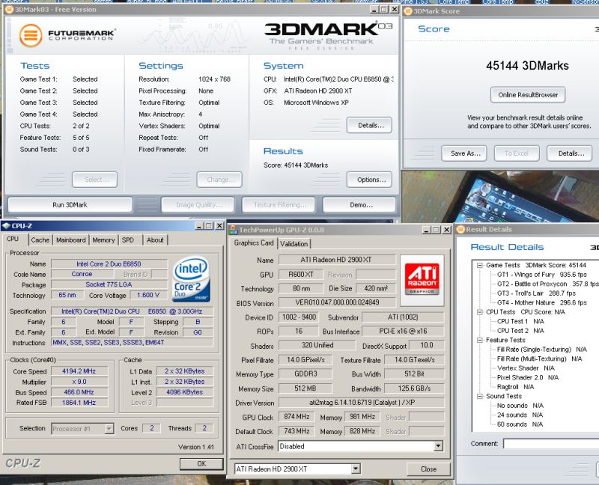Select Fill Rate (Multi-Texturing) row

click(539, 359)
